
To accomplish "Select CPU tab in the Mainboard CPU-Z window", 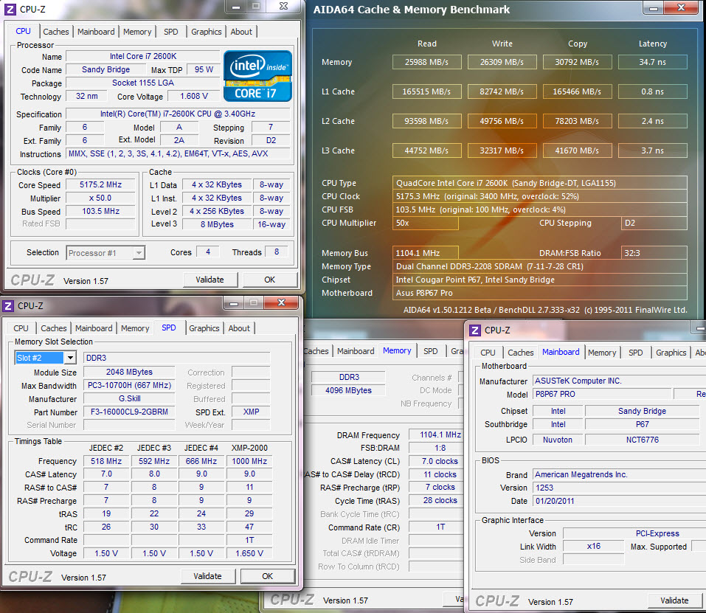I will [488, 353].
